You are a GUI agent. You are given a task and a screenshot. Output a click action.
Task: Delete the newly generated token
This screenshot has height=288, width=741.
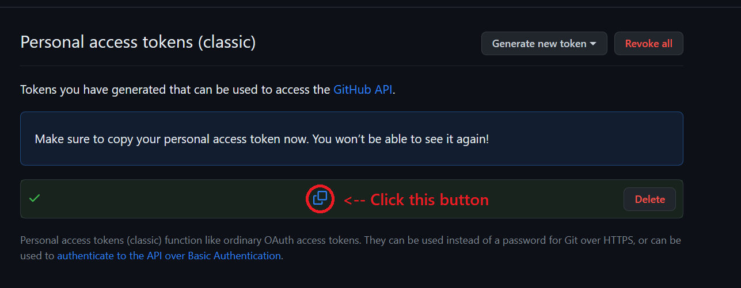coord(649,199)
